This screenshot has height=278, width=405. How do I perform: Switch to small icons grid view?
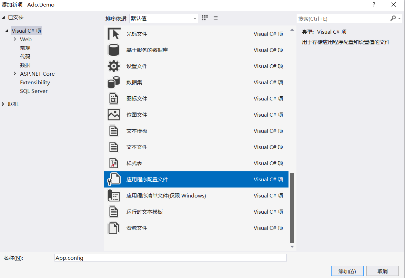point(205,18)
